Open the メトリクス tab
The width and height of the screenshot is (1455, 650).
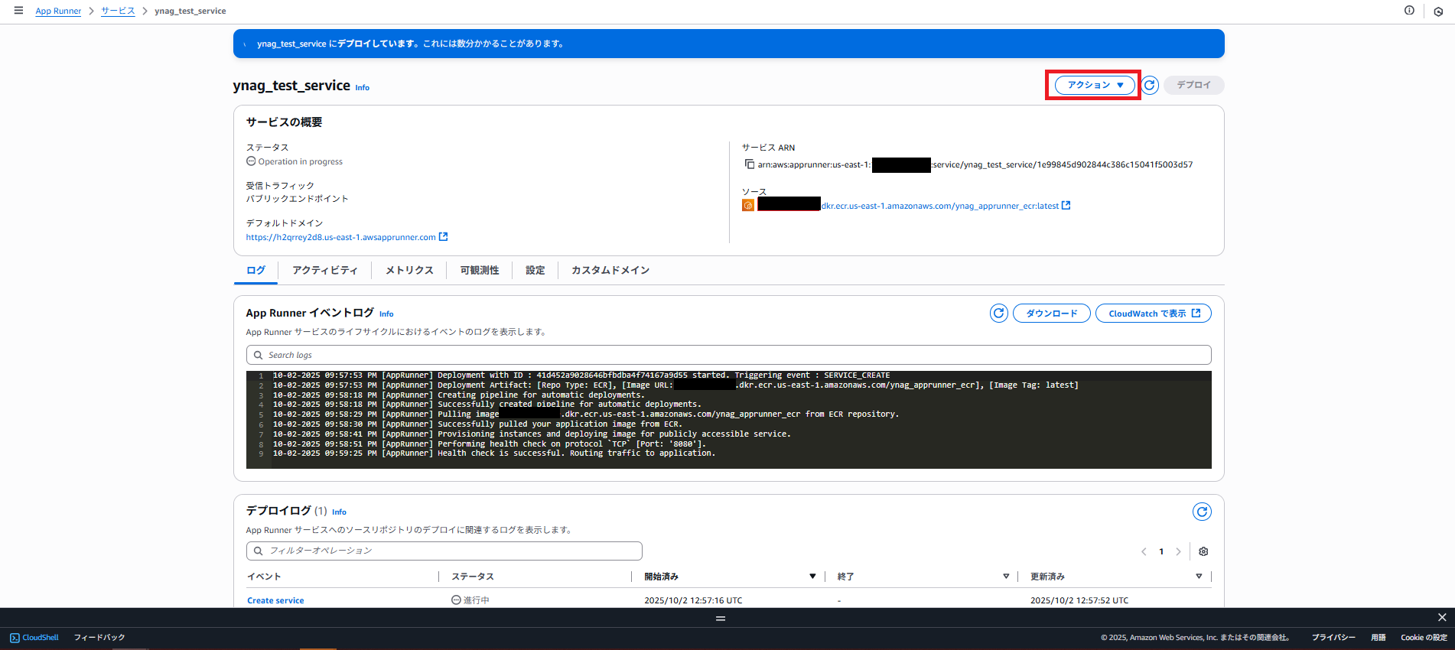(x=409, y=271)
